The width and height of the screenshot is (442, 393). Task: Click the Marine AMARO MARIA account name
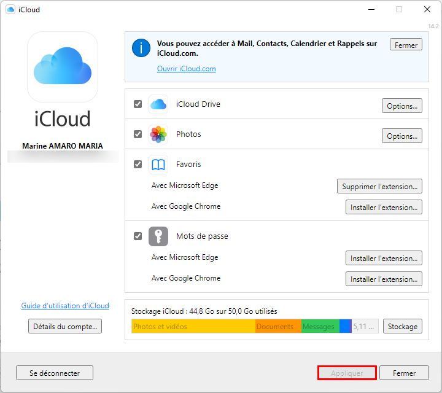coord(63,146)
